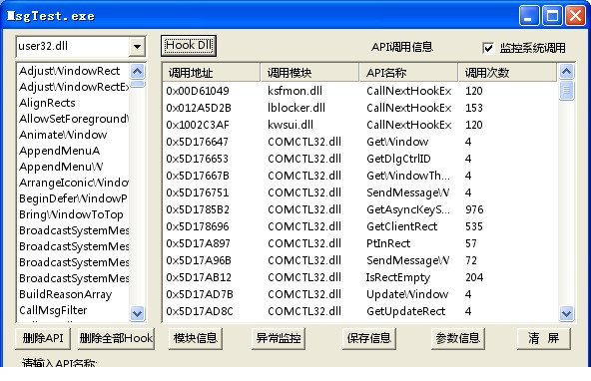Viewport: 591px width, 381px height.
Task: Select the lblocker.dll row
Action: [x=360, y=108]
